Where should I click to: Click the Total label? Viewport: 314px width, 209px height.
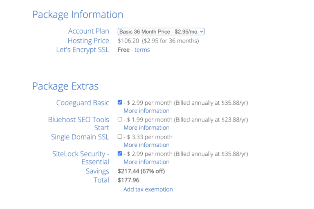101,180
